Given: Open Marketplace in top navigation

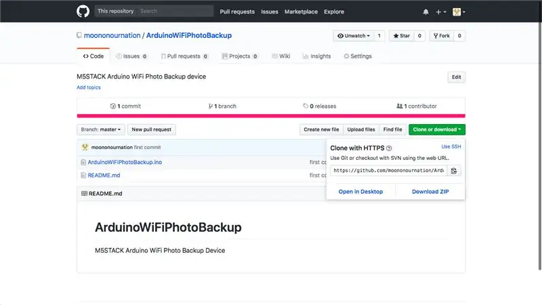Looking at the screenshot, I should (x=301, y=12).
